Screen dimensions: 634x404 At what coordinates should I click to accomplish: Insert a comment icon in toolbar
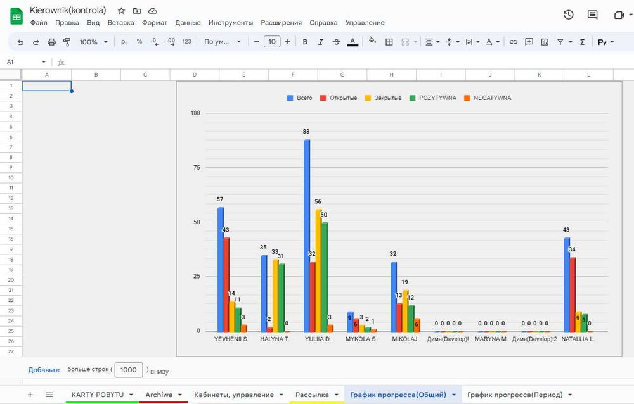point(529,42)
